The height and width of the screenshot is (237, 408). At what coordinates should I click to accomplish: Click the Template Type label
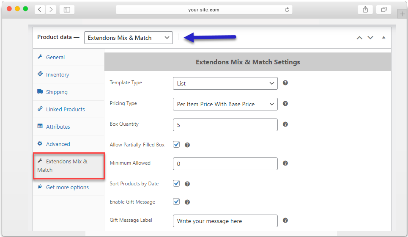[x=126, y=83]
